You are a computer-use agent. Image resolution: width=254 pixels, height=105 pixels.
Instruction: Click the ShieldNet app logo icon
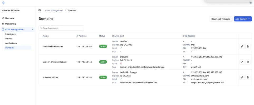point(3,3)
